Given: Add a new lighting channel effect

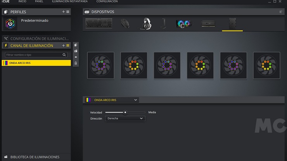Looking at the screenshot, I should tap(64, 45).
